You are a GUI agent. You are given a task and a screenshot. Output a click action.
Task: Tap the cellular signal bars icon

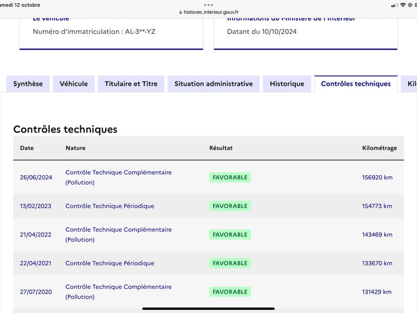pyautogui.click(x=395, y=5)
